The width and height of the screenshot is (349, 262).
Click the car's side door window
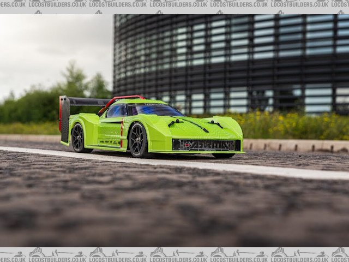point(117,111)
